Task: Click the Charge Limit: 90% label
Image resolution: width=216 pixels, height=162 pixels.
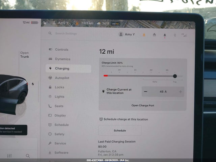Action: (112, 63)
